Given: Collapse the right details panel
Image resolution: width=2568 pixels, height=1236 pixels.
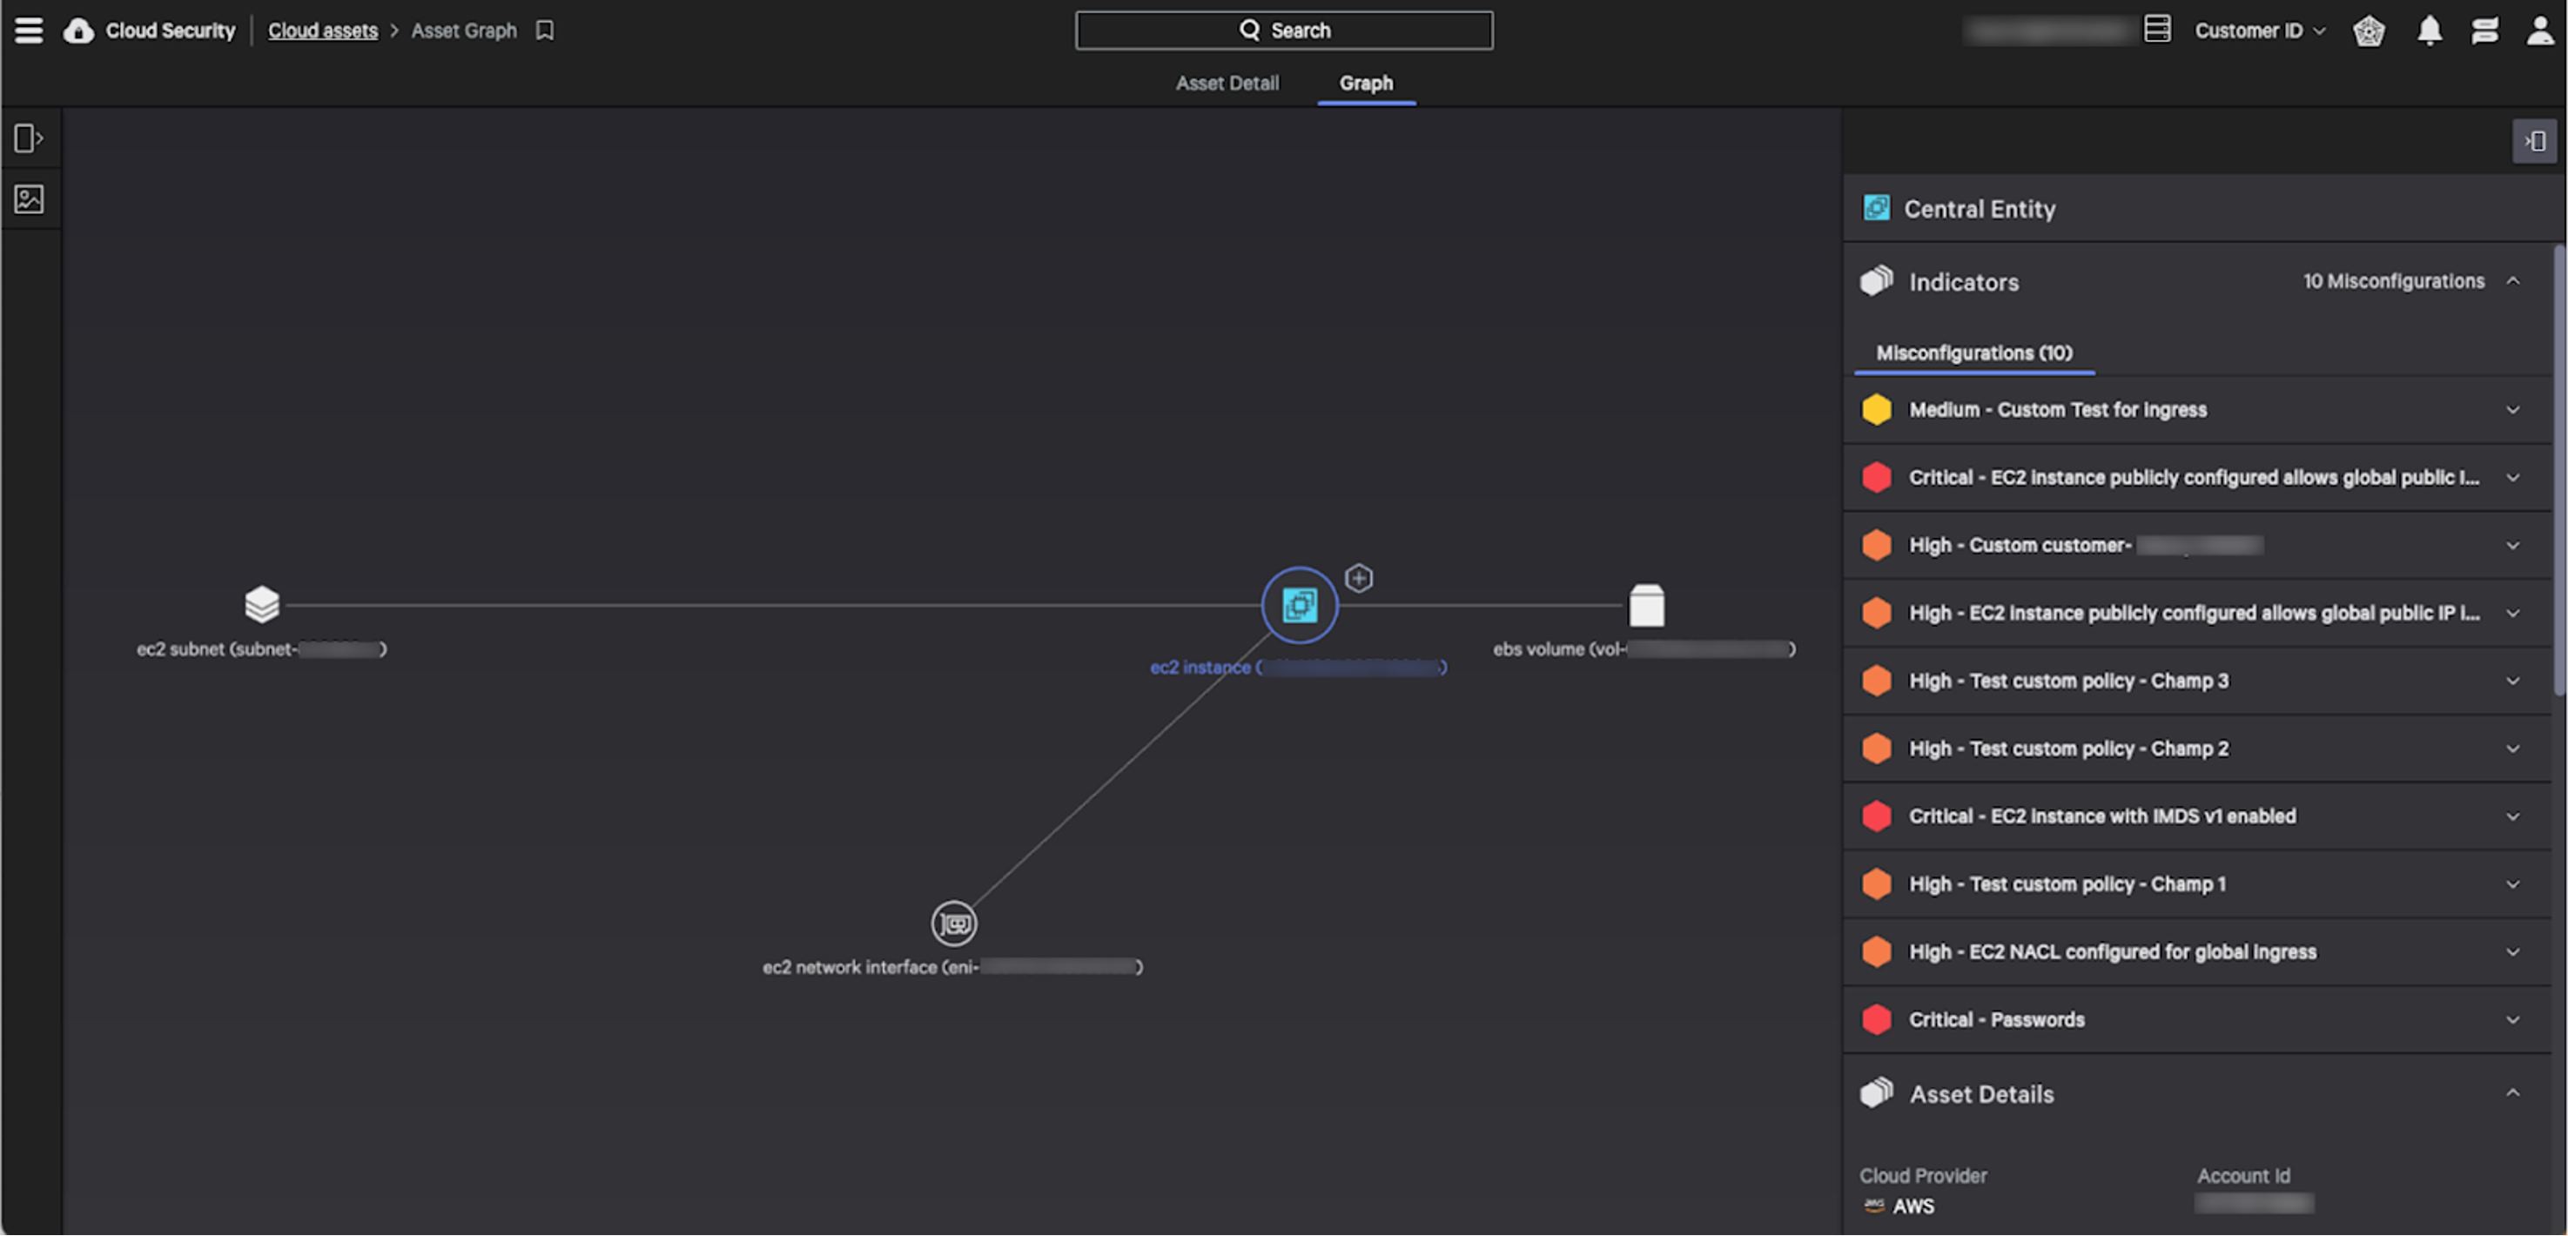Looking at the screenshot, I should [x=2533, y=142].
